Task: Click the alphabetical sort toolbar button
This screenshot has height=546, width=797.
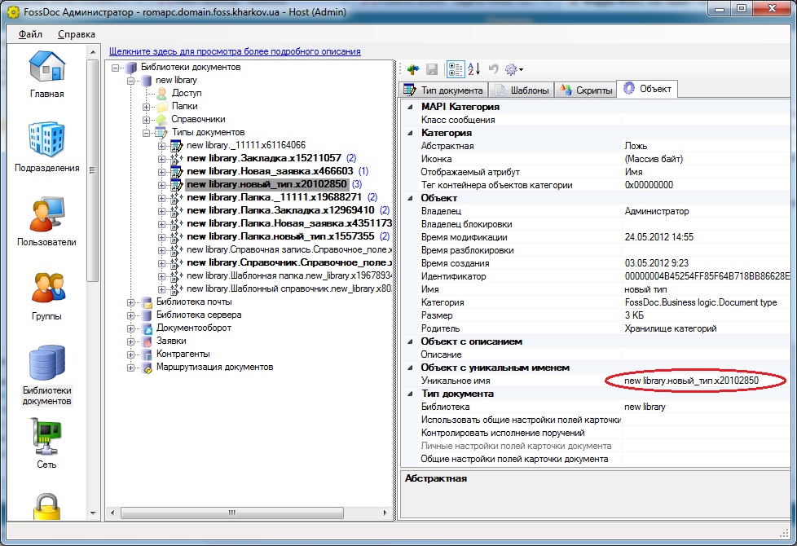Action: click(474, 69)
